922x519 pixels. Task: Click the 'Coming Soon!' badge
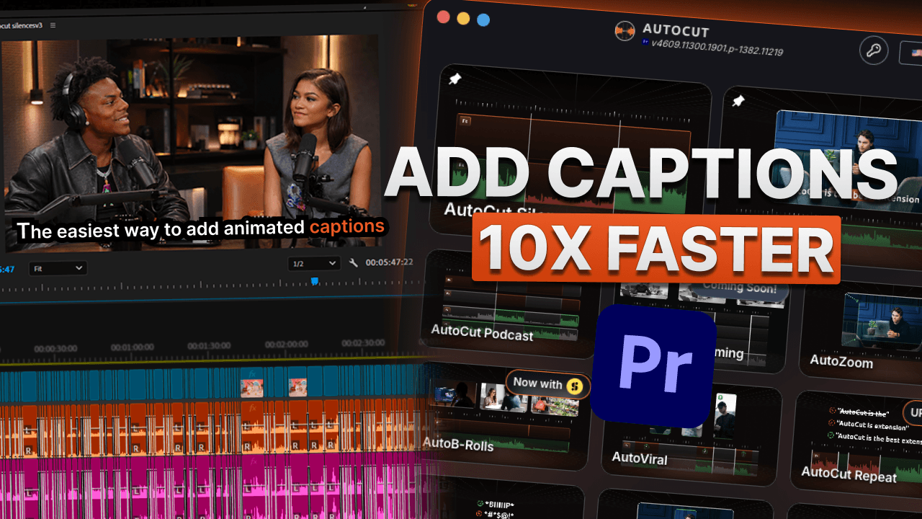[740, 290]
